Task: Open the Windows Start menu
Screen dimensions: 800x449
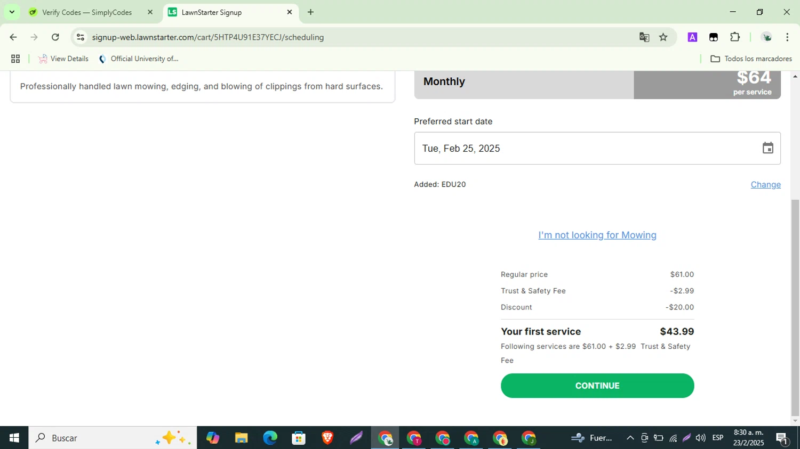Action: pos(14,438)
